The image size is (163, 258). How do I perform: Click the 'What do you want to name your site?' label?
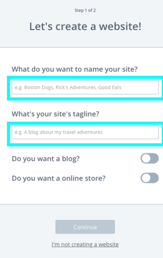click(x=75, y=69)
